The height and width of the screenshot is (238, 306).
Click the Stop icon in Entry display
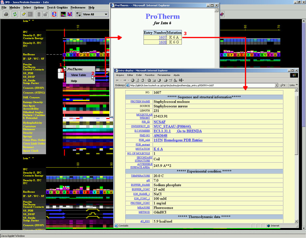click(133, 80)
